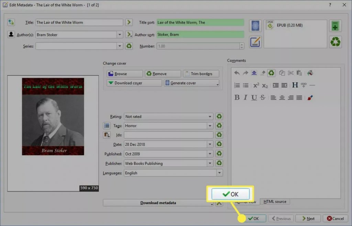Viewport: 352px width, 226px height.
Task: Click the Remove cover button
Action: [163, 74]
